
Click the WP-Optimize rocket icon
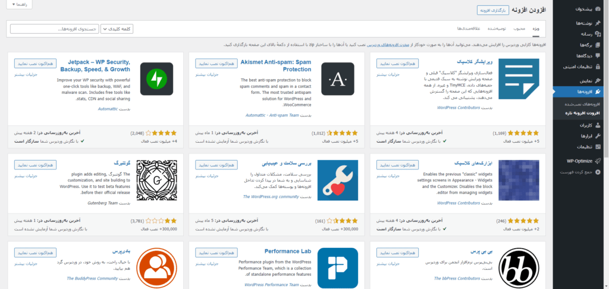click(x=597, y=161)
